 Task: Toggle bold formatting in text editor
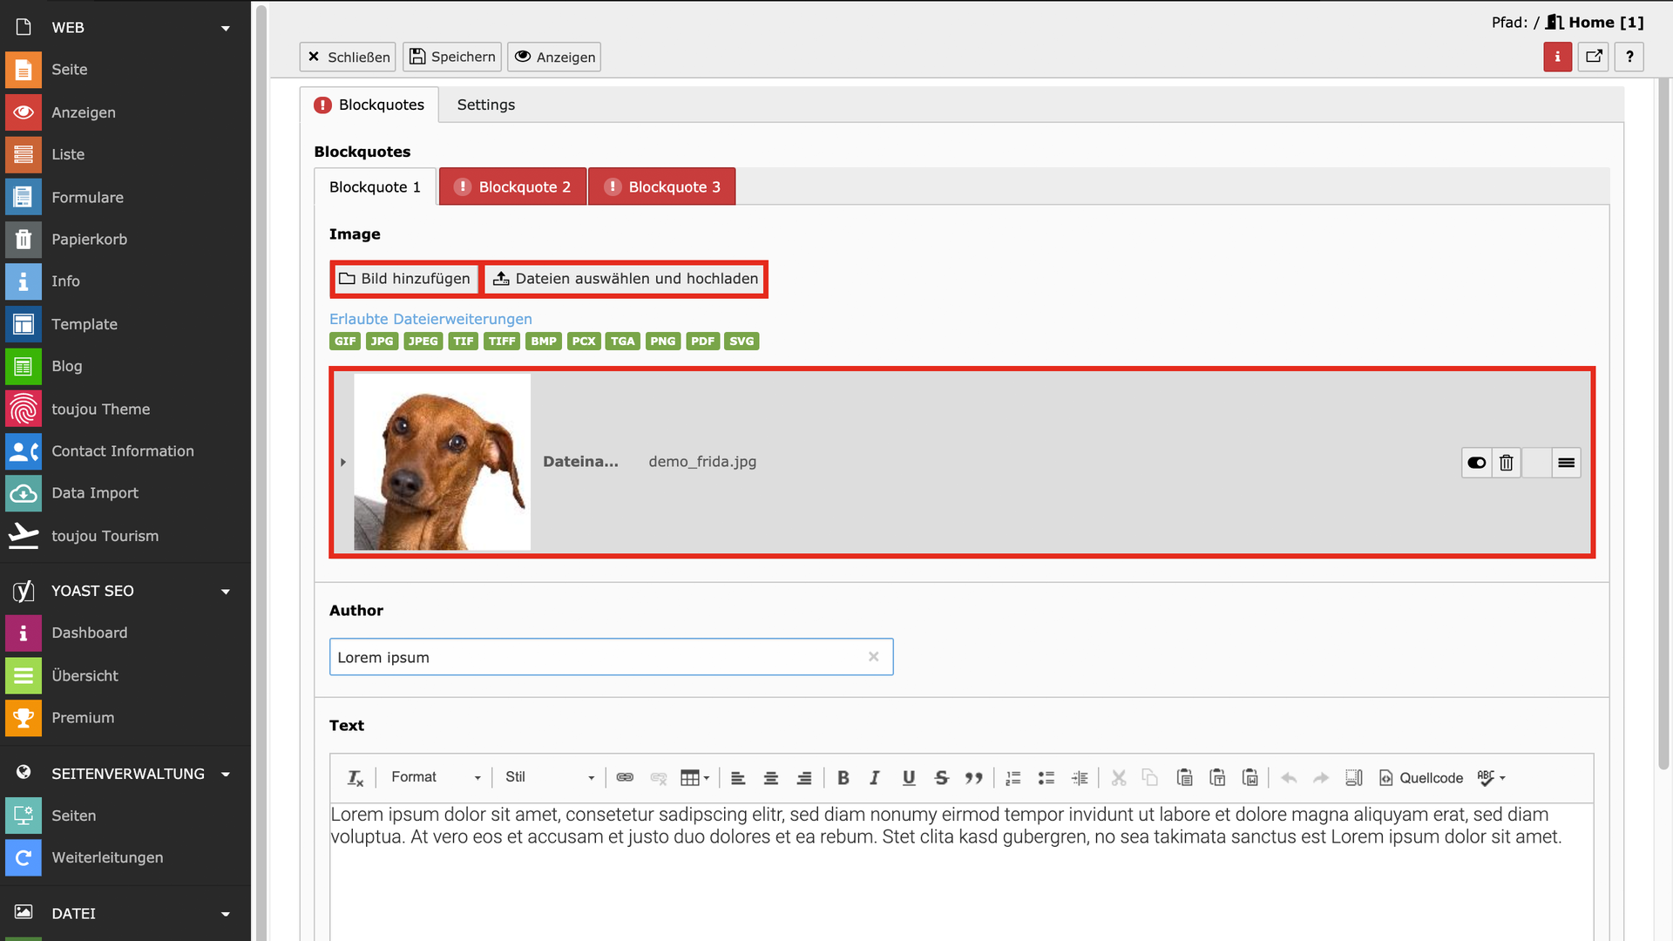pyautogui.click(x=843, y=778)
